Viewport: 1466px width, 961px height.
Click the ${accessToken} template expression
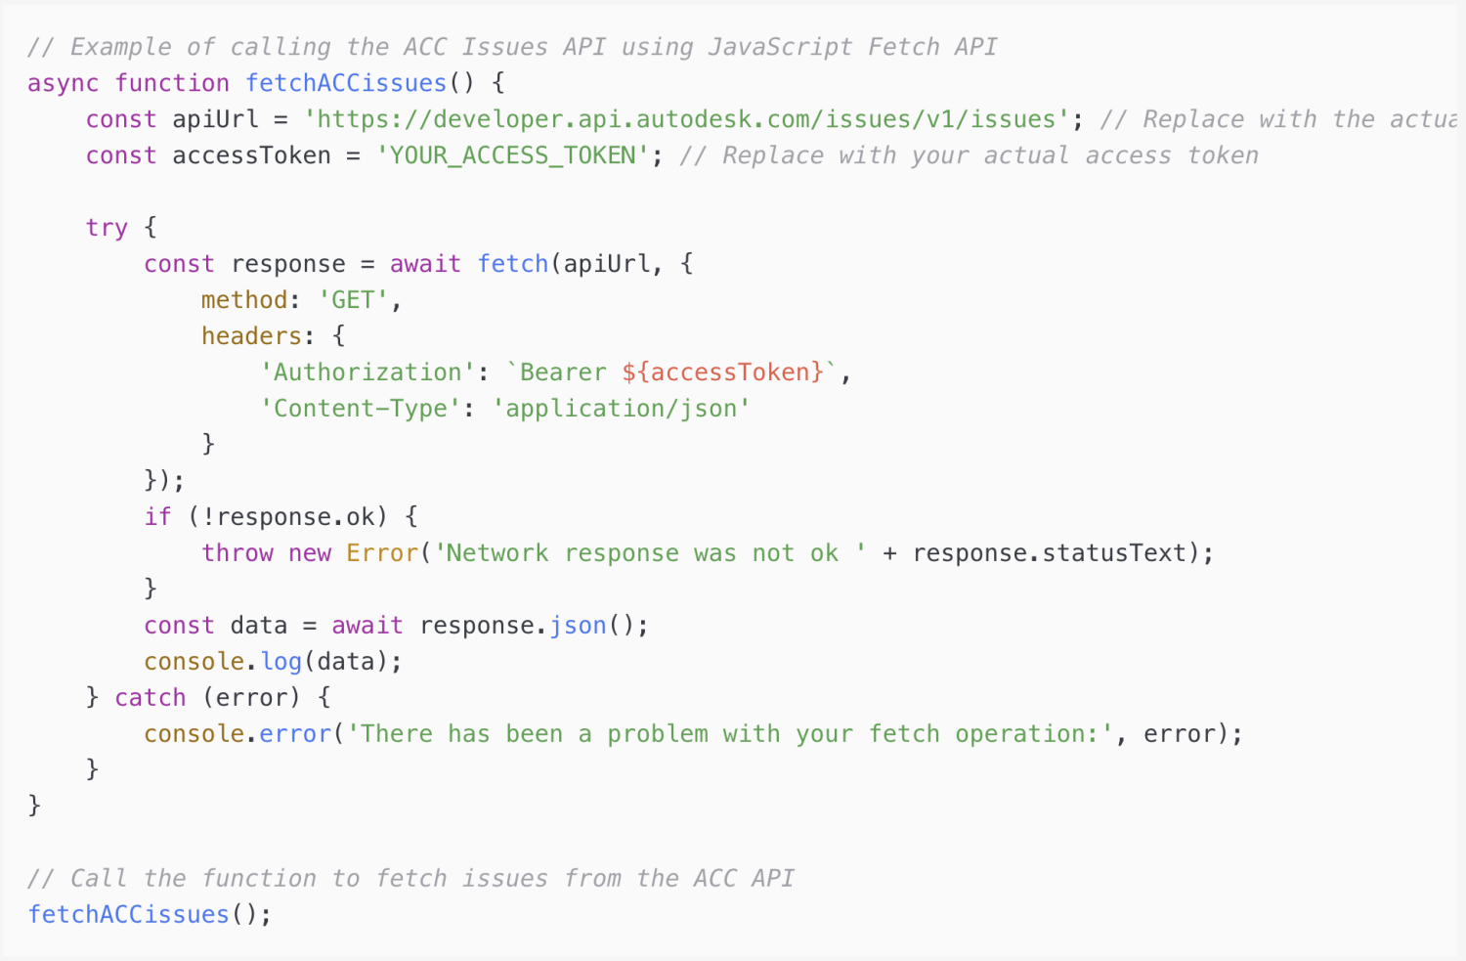pyautogui.click(x=723, y=372)
